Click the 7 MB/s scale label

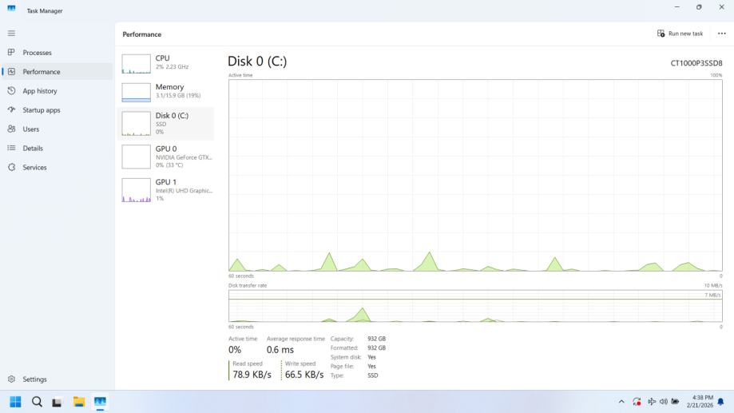point(712,295)
